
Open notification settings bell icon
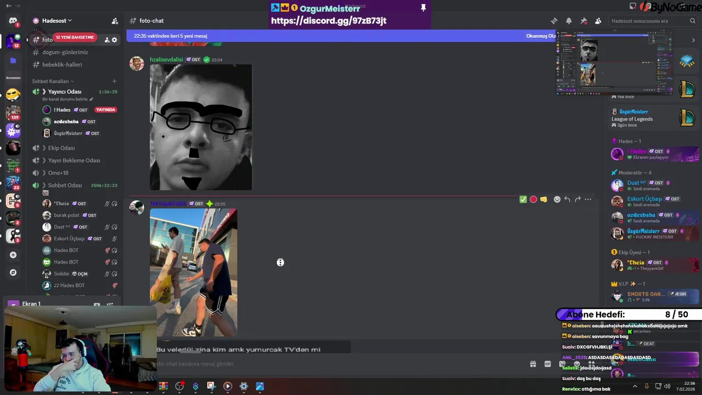click(569, 21)
